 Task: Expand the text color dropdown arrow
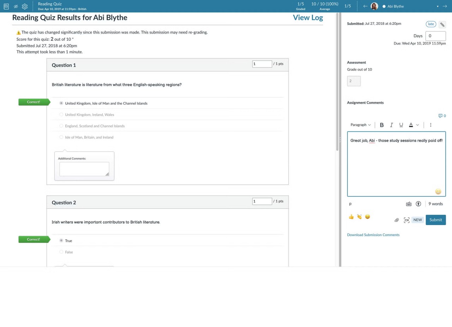coord(417,125)
